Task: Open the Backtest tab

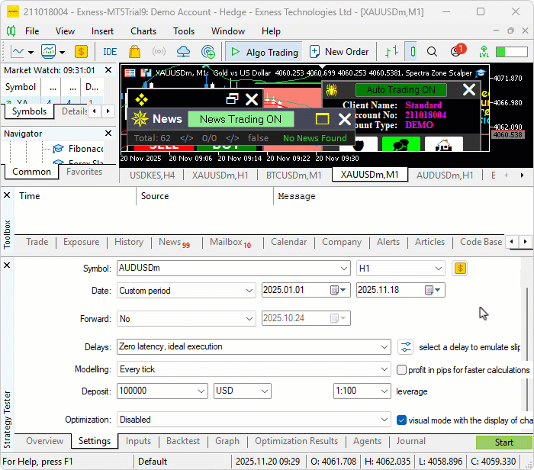Action: 183,441
